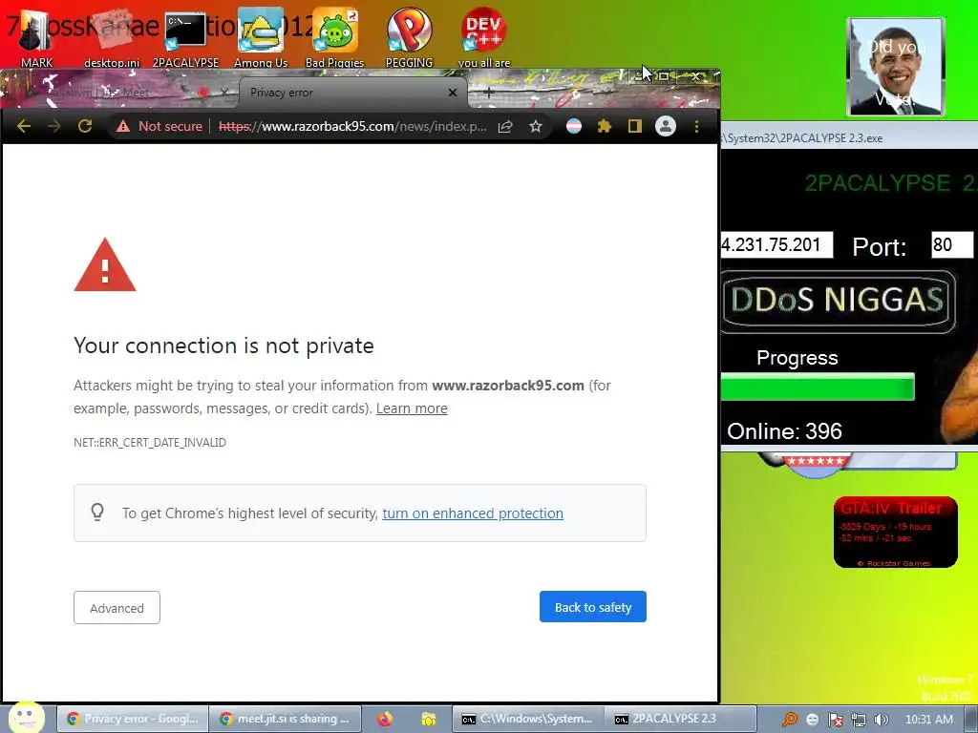Click the orange magnifier tray icon
The width and height of the screenshot is (978, 733).
[790, 720]
